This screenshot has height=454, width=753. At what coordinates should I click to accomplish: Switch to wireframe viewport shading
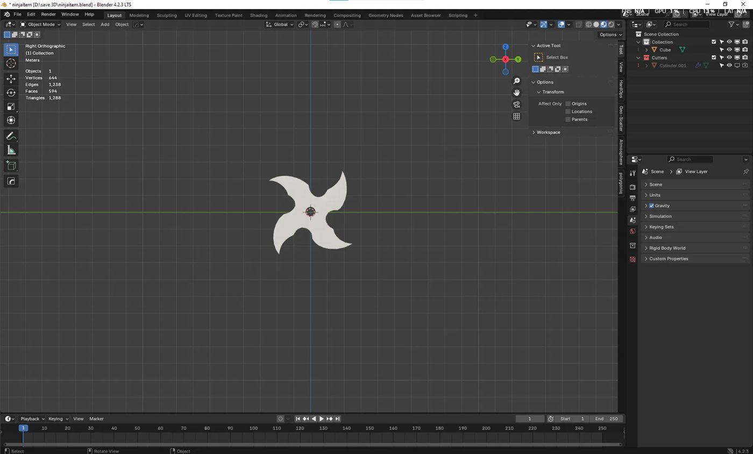pos(588,24)
